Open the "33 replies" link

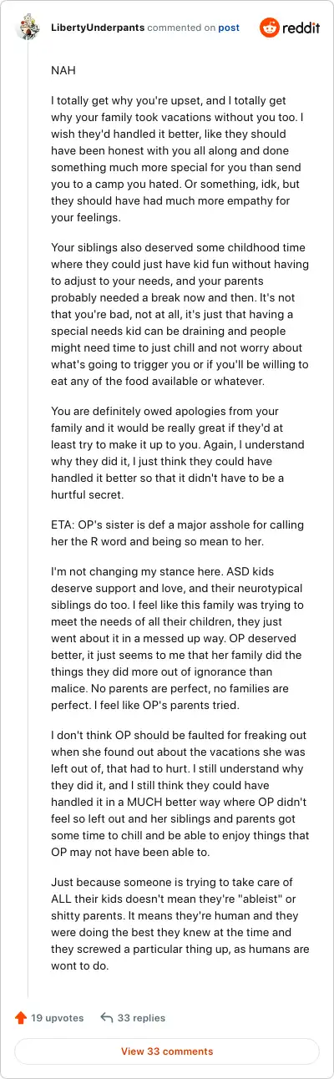[x=141, y=1018]
